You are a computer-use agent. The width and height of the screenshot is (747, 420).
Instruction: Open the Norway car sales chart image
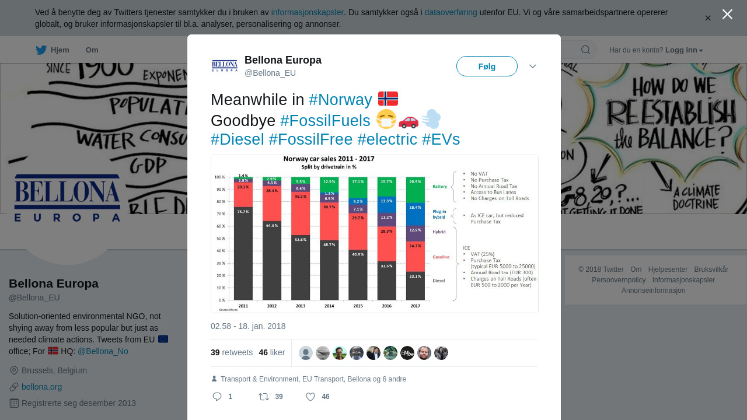[375, 234]
